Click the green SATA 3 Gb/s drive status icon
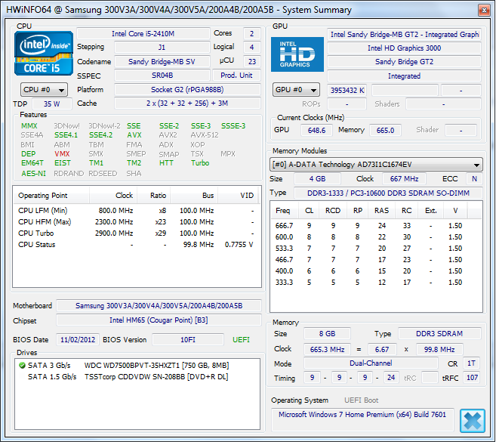Image resolution: width=496 pixels, height=442 pixels. click(x=22, y=366)
